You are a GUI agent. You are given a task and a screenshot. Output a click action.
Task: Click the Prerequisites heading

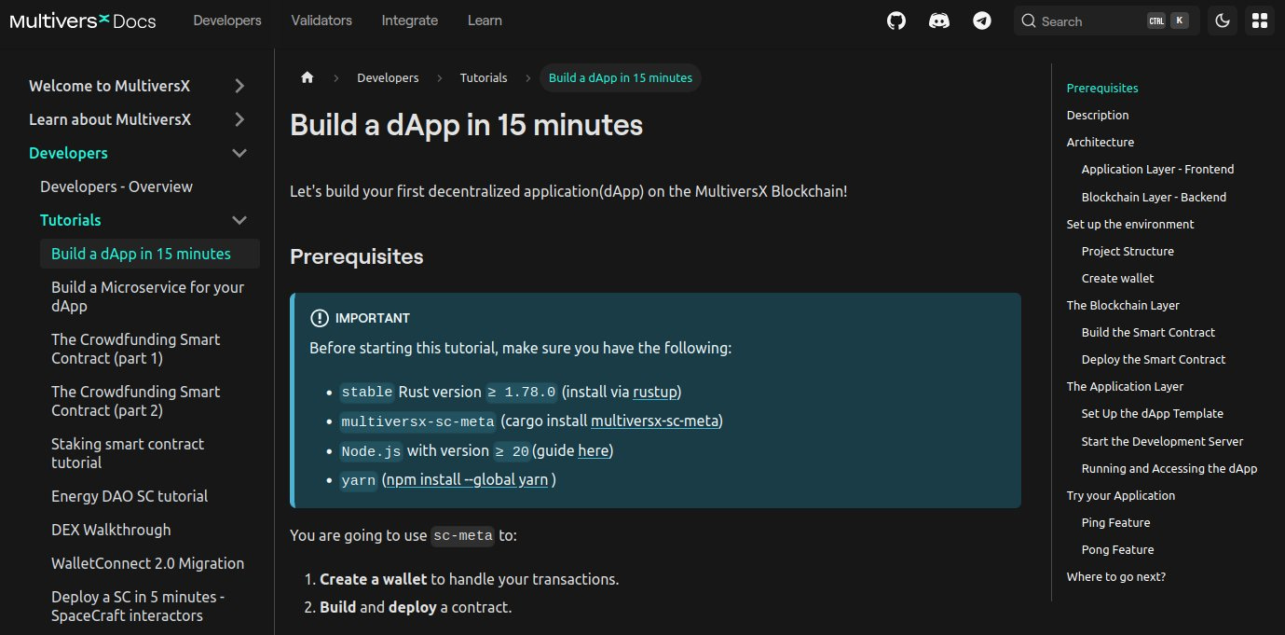pyautogui.click(x=357, y=256)
